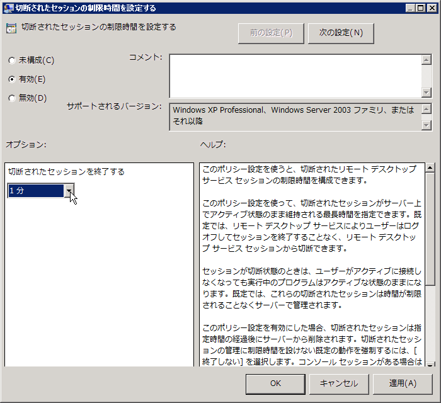
Task: Click inside the コメント text box
Action: 294,76
